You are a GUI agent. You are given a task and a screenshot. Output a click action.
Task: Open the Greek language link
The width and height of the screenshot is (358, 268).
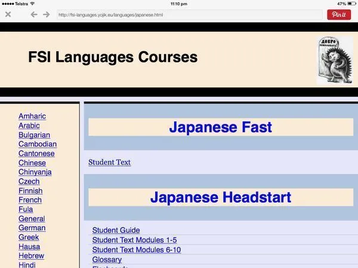tap(29, 237)
